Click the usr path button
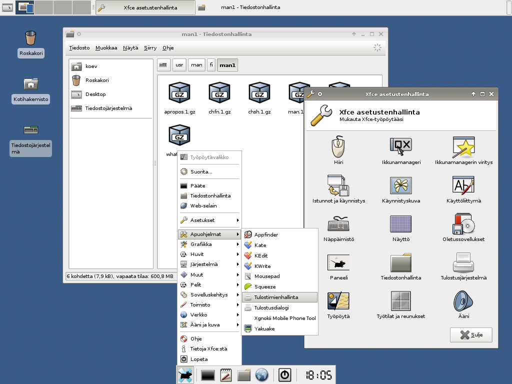The image size is (512, 384). point(178,65)
